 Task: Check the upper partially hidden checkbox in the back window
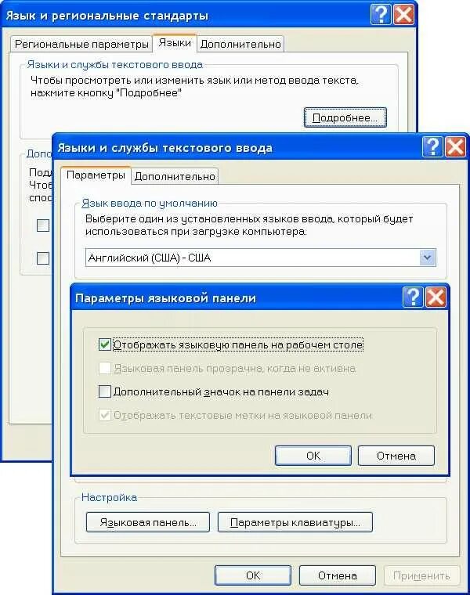(43, 225)
